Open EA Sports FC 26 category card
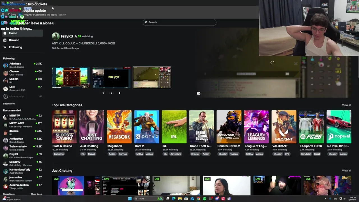 pos(311,127)
